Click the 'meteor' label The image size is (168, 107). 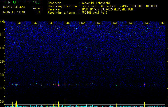pyautogui.click(x=38, y=8)
